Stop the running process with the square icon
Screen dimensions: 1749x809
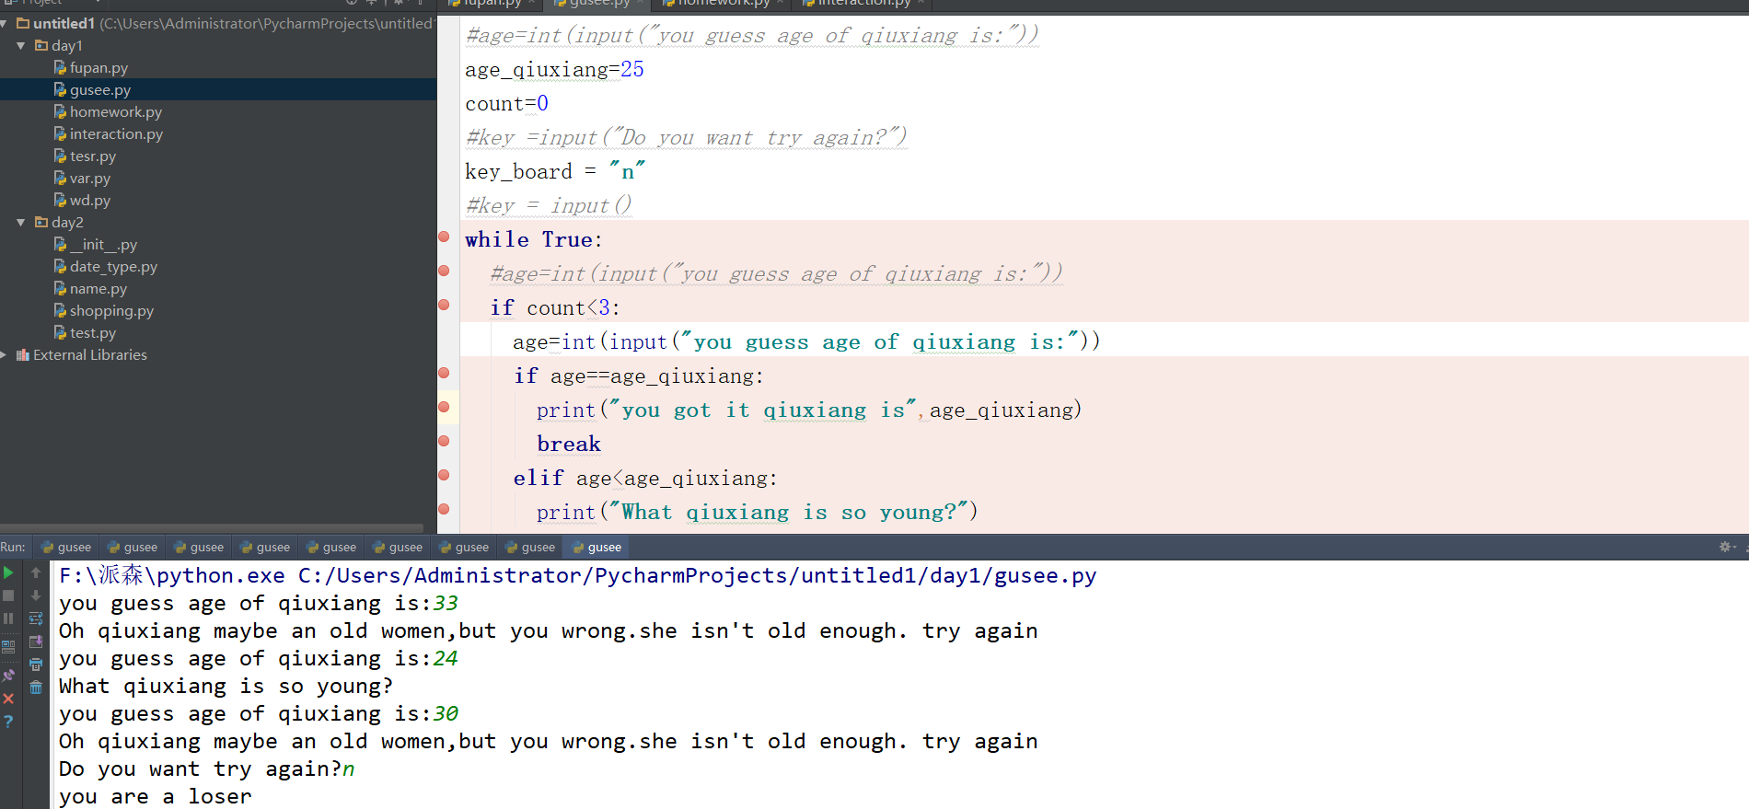point(8,595)
